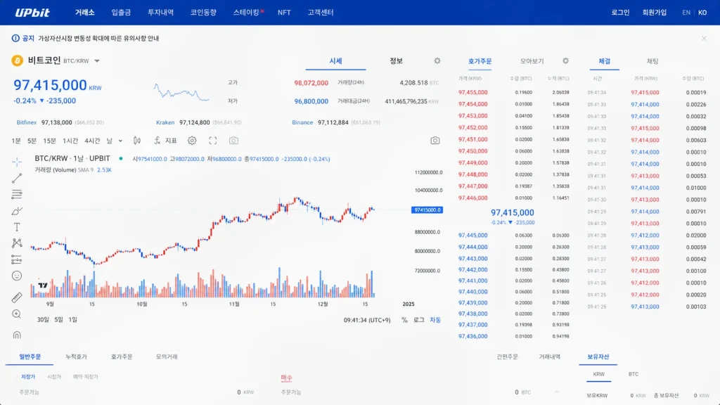Select the 4시간 interval
The image size is (720, 405).
(92, 141)
